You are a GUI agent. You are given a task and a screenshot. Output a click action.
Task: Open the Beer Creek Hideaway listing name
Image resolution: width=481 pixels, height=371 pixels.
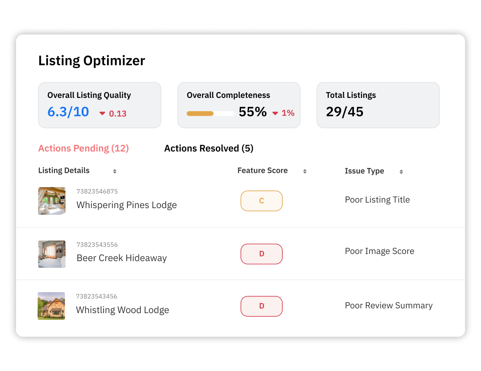[121, 258]
